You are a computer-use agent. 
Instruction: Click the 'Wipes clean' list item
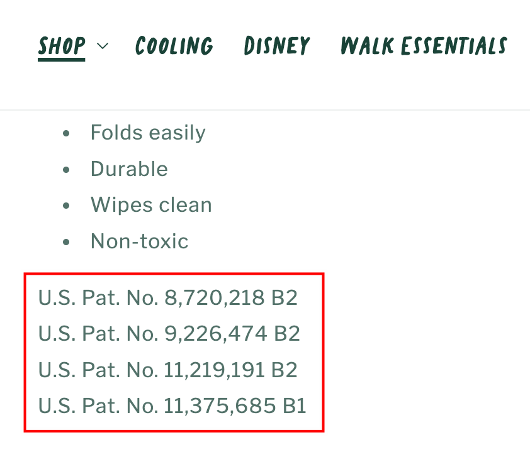151,205
